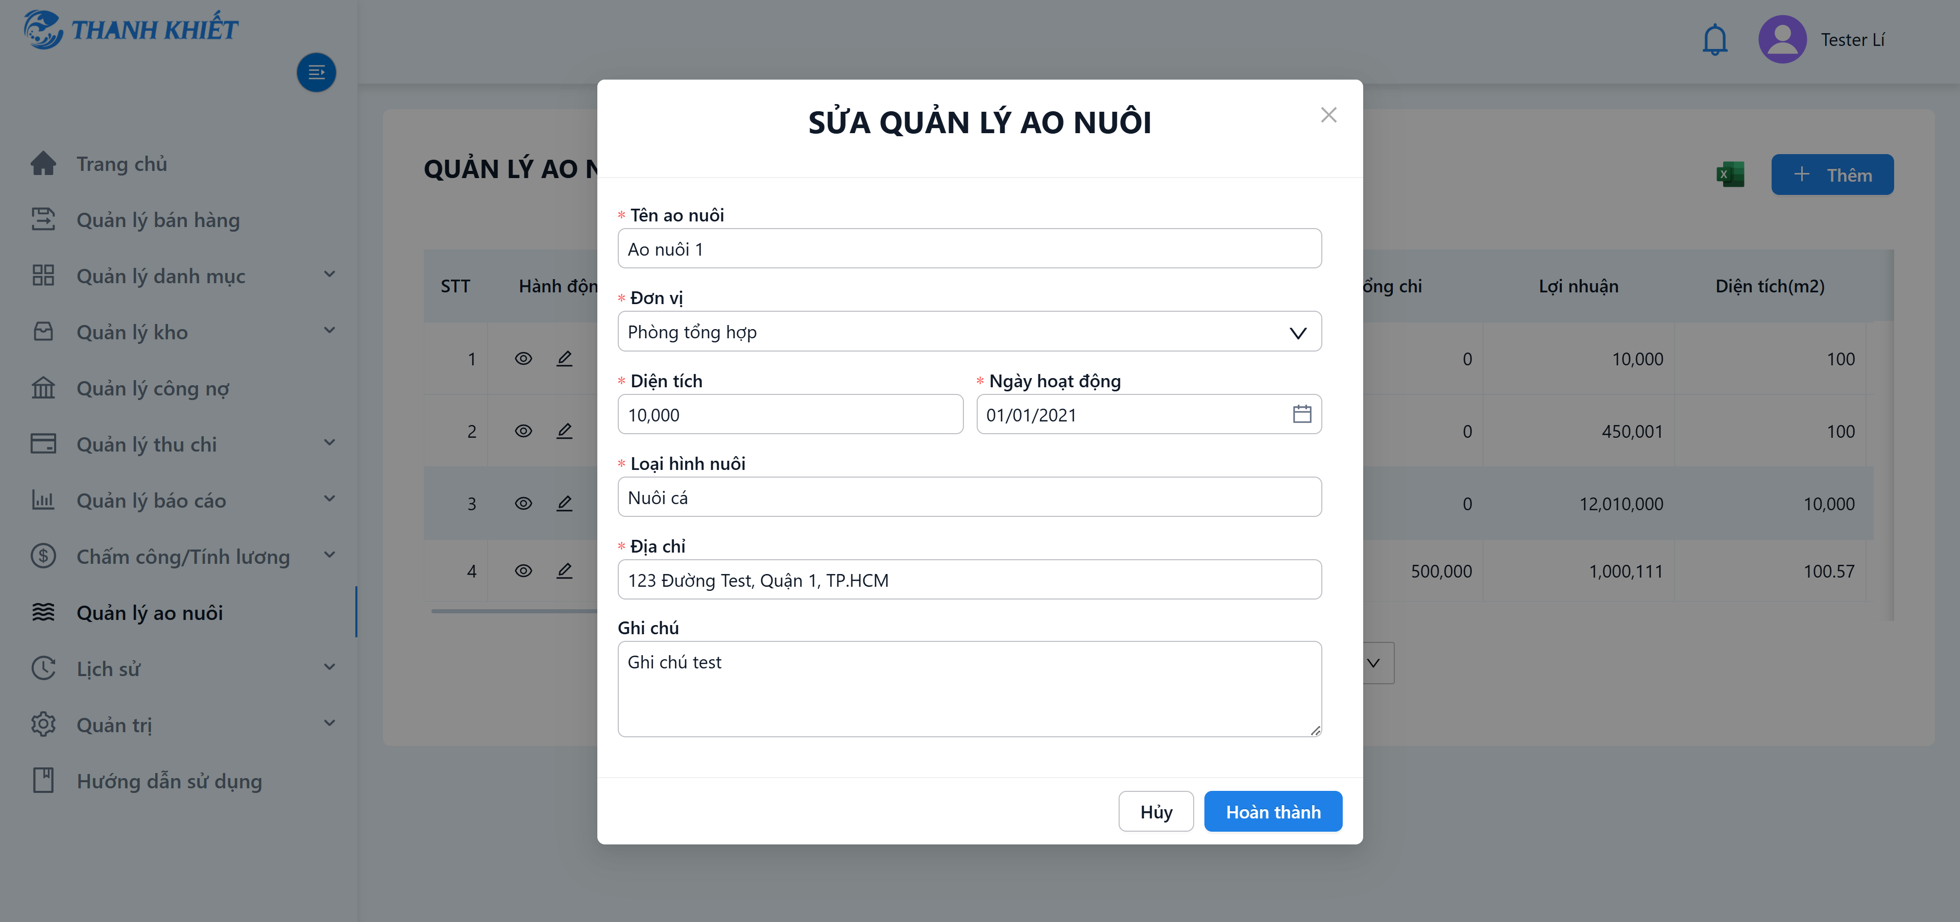The width and height of the screenshot is (1960, 922).
Task: Collapse the sidebar with the round menu button
Action: [317, 73]
